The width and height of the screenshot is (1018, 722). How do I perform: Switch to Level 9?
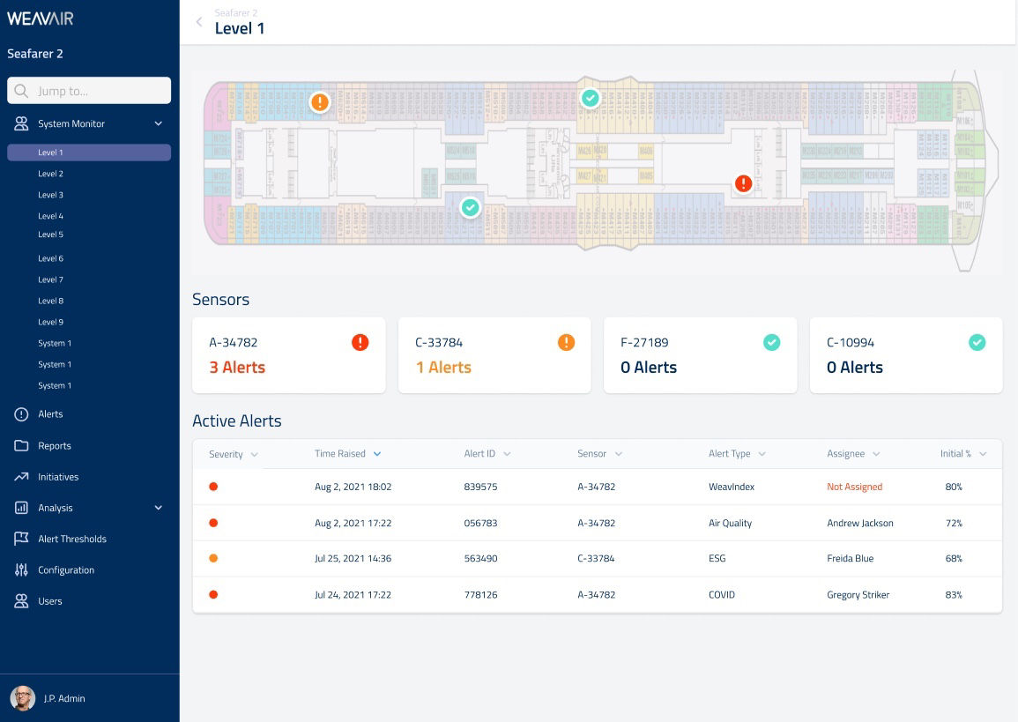[x=49, y=322]
